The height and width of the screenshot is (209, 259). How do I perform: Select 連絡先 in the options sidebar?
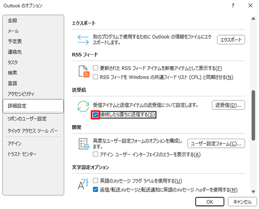tap(33, 52)
